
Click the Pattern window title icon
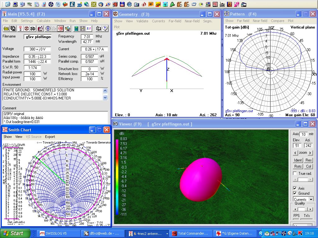click(226, 14)
